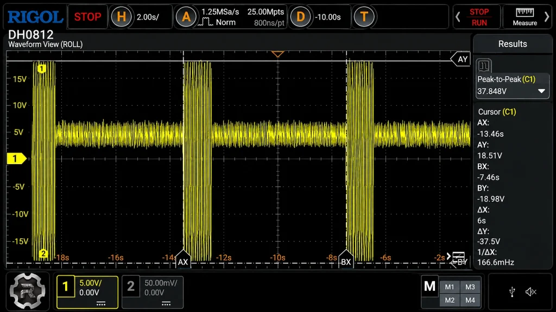Select math channel M2
The width and height of the screenshot is (556, 312).
(x=449, y=300)
